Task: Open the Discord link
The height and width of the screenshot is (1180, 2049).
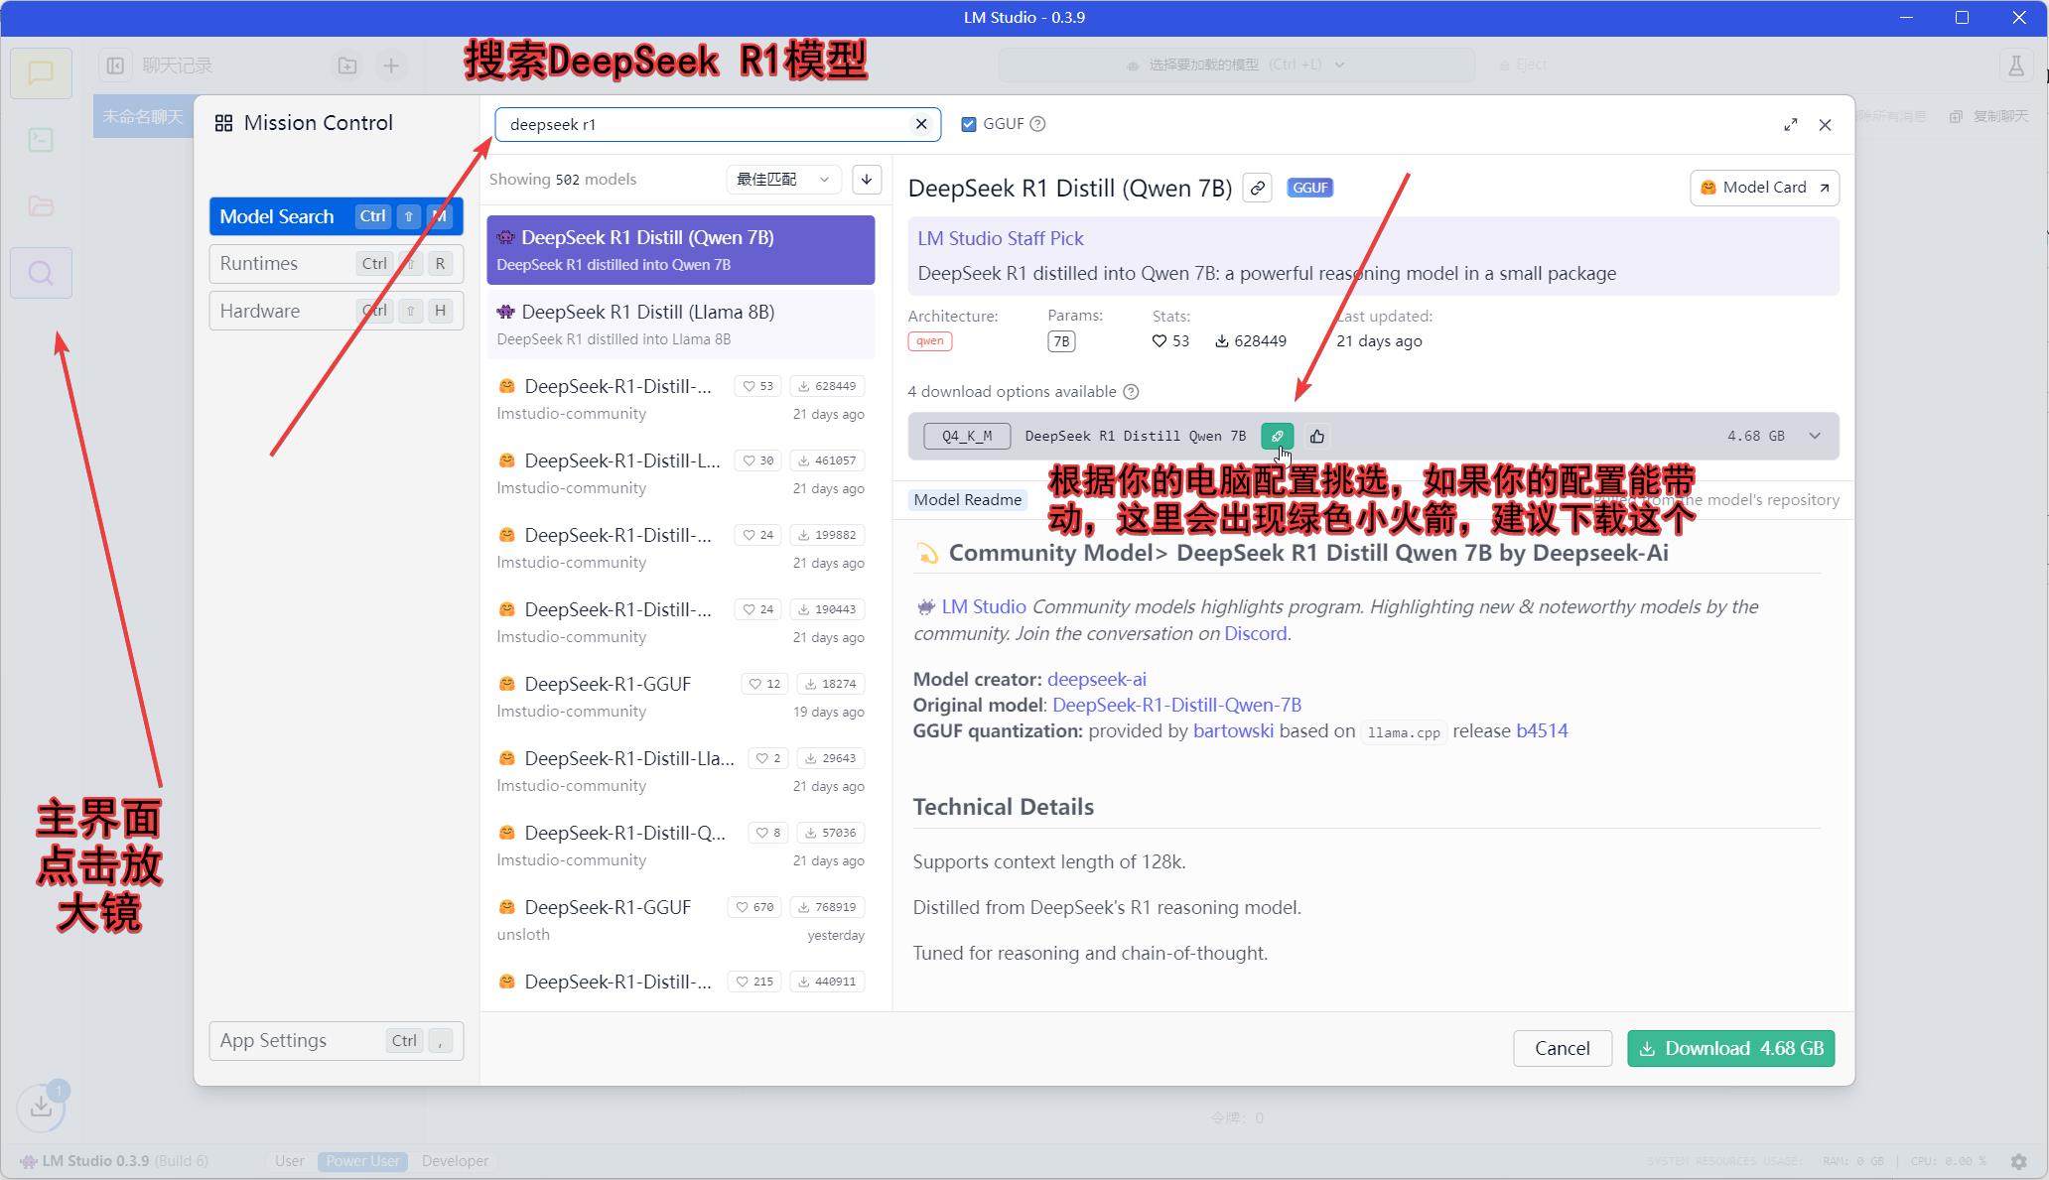Action: point(1255,634)
